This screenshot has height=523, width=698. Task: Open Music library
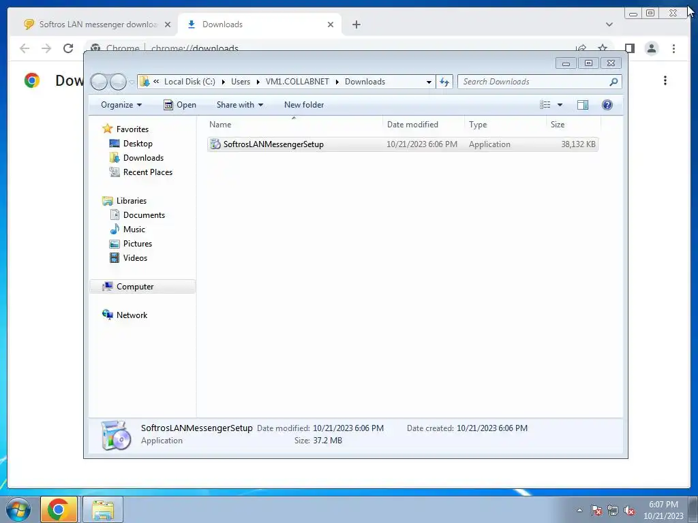(134, 229)
